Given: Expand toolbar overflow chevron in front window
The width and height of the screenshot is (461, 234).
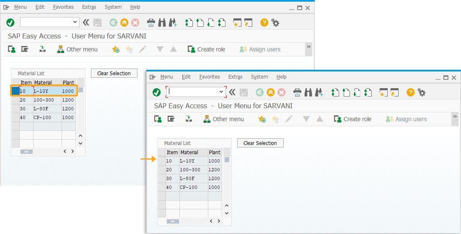Looking at the screenshot, I should 455,117.
